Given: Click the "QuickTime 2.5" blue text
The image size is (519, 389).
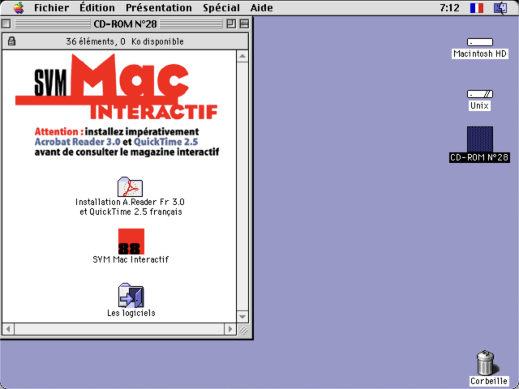Looking at the screenshot, I should 165,142.
